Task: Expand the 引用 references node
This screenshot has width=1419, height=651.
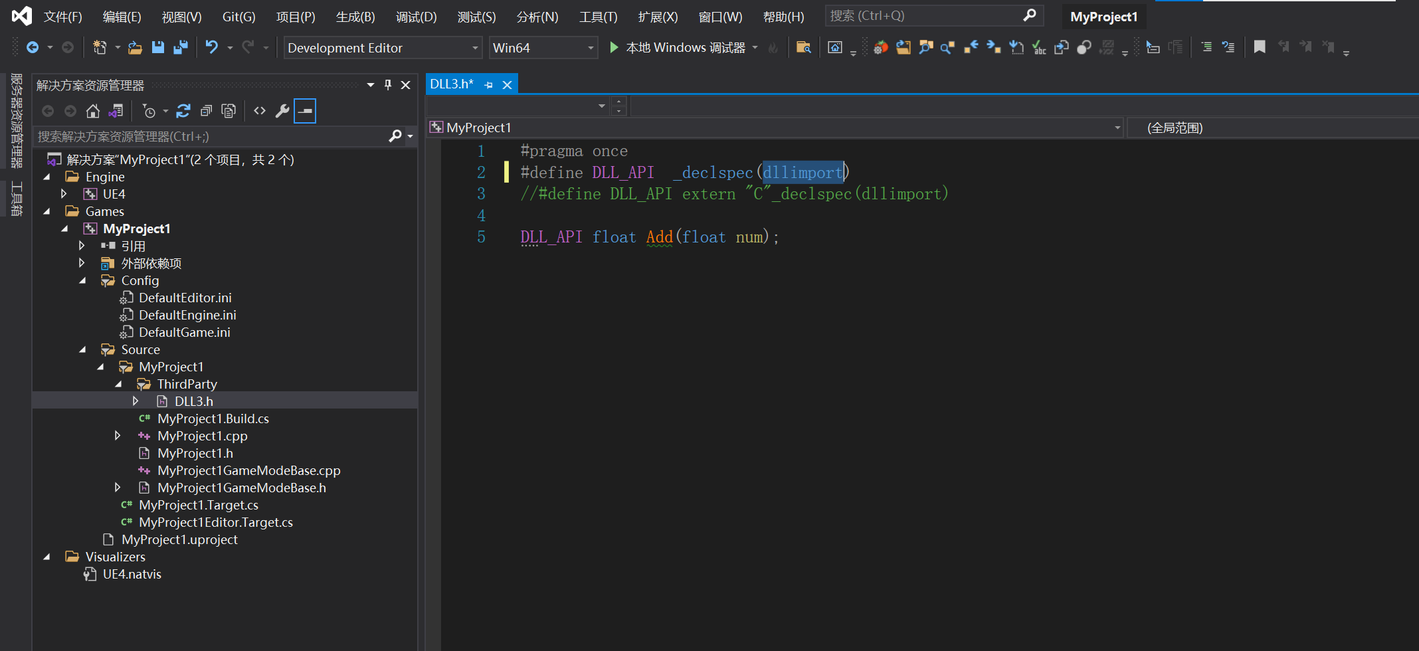Action: pos(82,246)
